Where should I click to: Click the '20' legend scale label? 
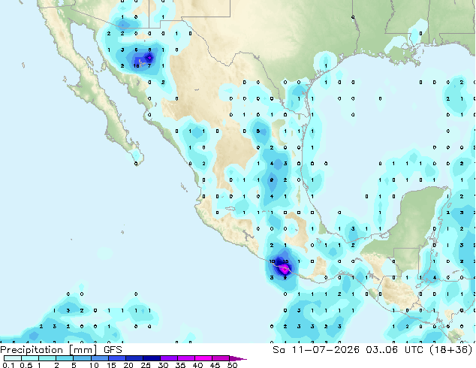pyautogui.click(x=128, y=365)
